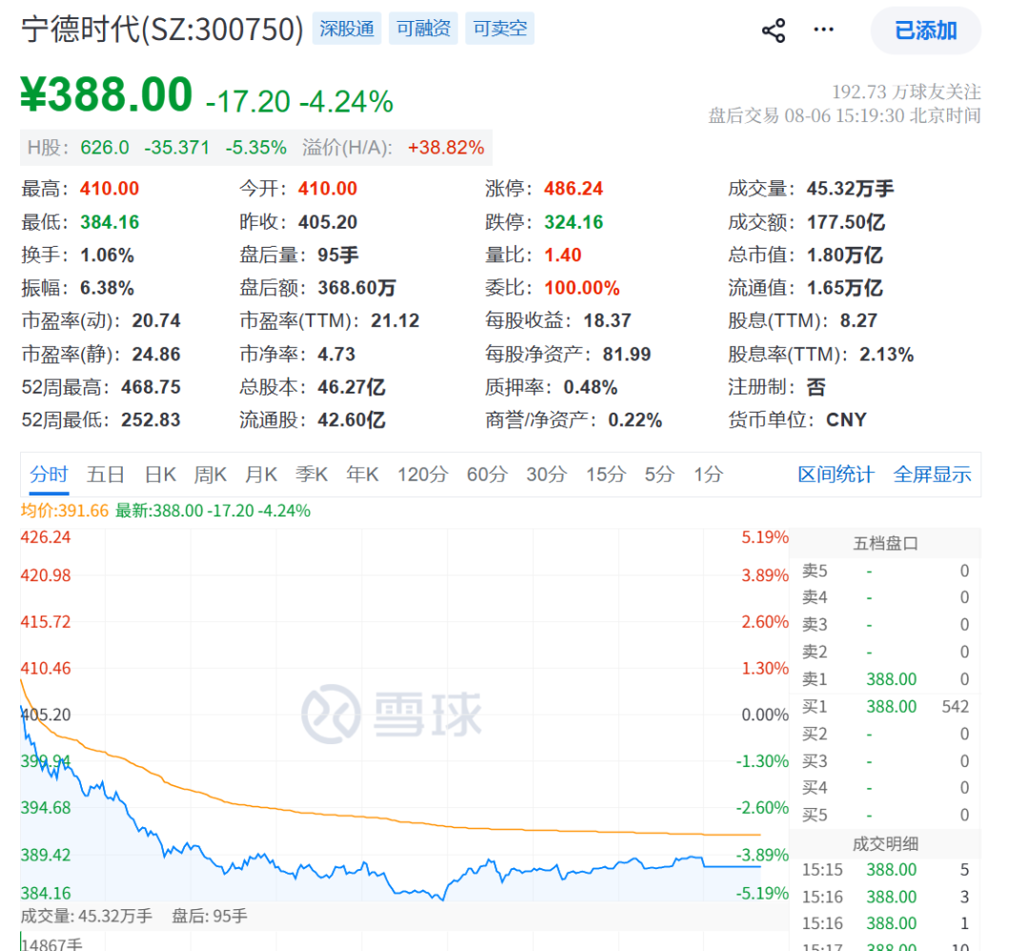1029x951 pixels.
Task: Click the 52周最高 value 468.75
Action: 151,387
